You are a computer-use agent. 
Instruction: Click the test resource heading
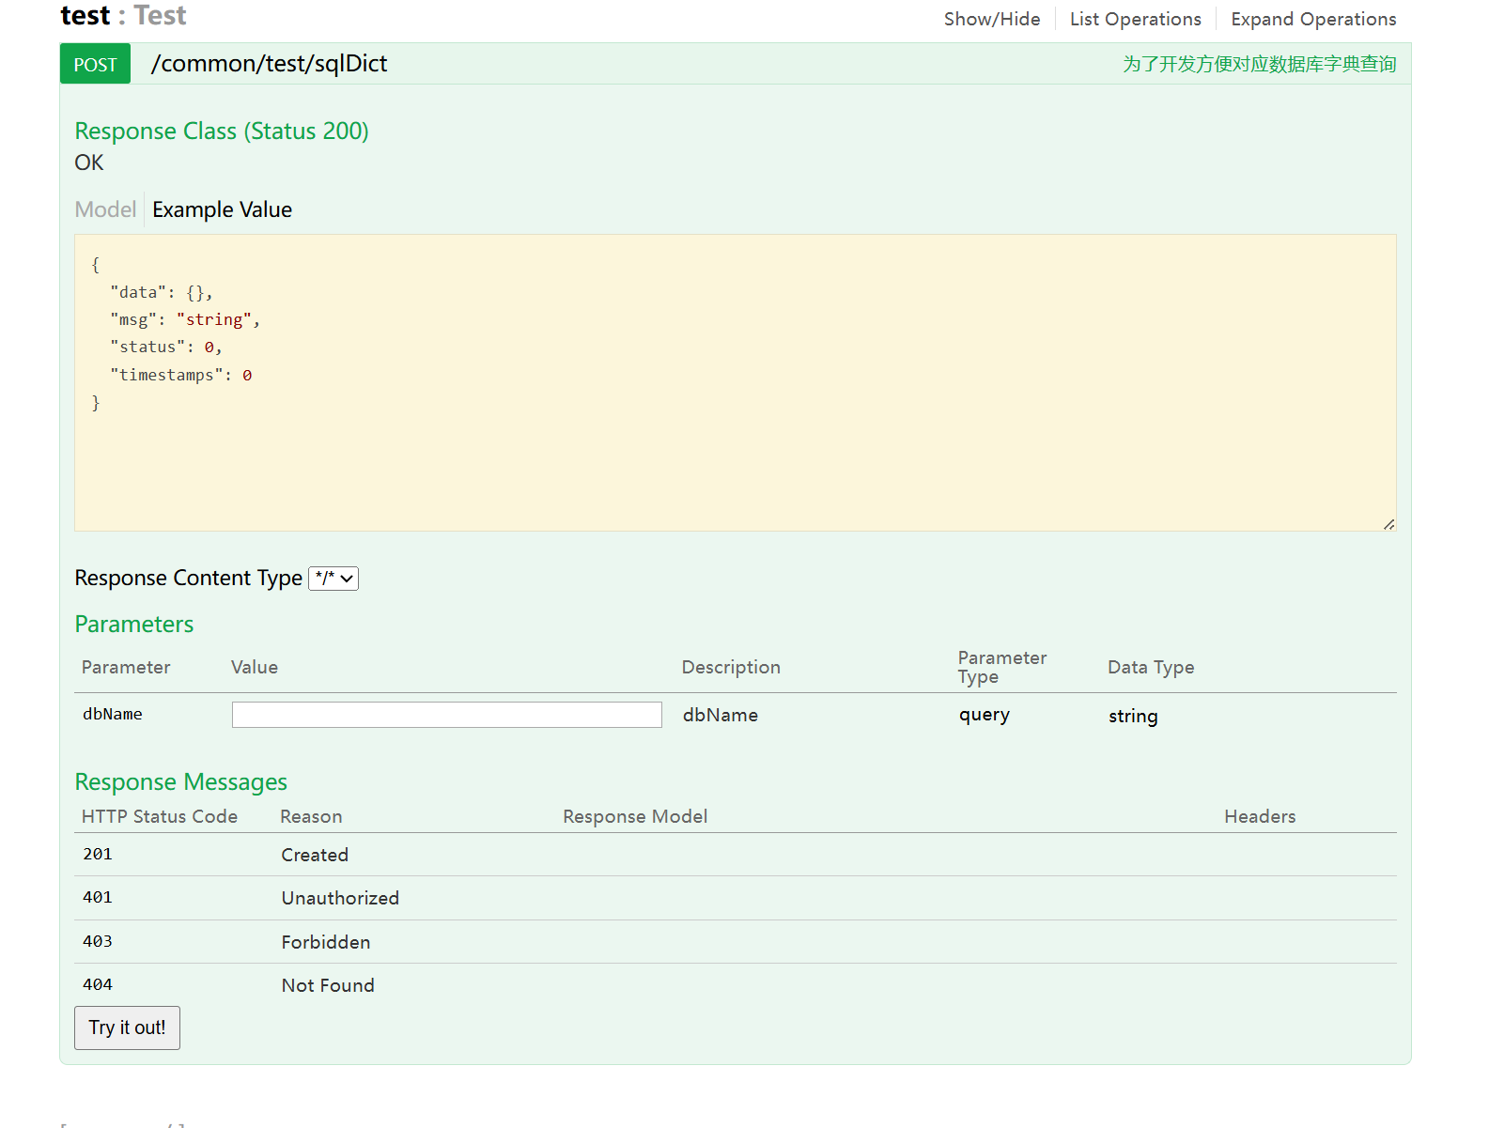coord(85,16)
